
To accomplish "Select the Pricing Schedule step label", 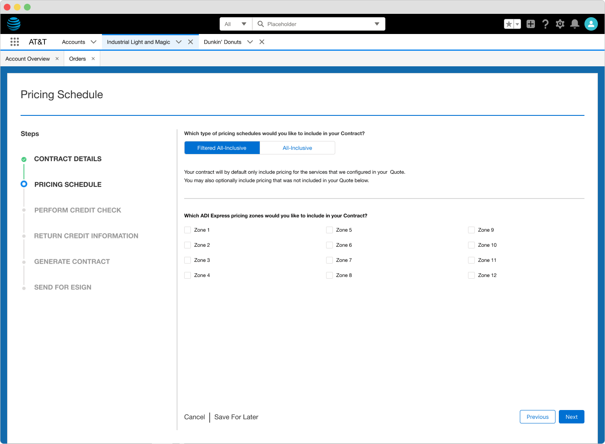I will [x=68, y=185].
